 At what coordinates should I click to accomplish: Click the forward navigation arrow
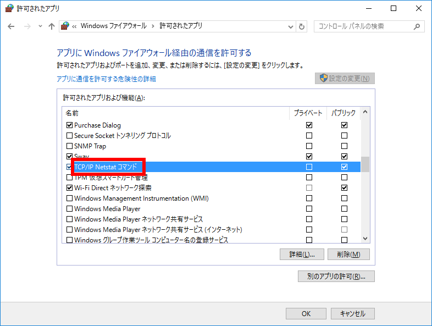(27, 26)
